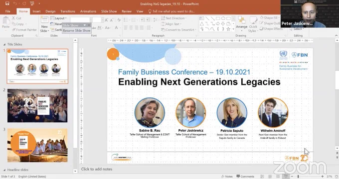Screen dimensions: 339x179
Task: Switch to the Design ribbon tab
Action: coord(50,11)
